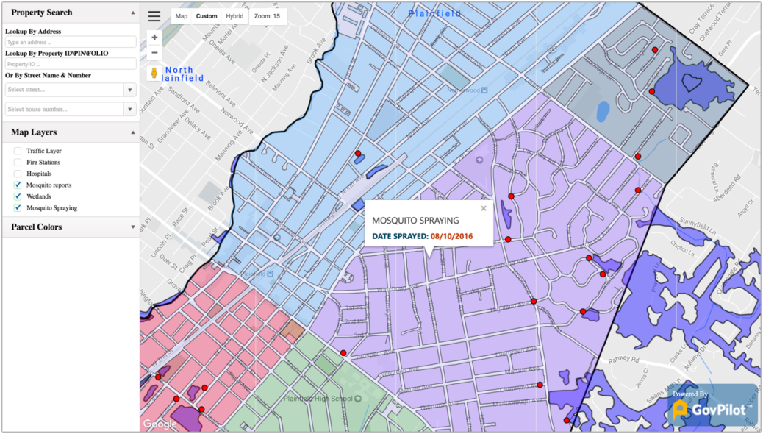
Task: Open the hamburger menu on the map
Action: 154,16
